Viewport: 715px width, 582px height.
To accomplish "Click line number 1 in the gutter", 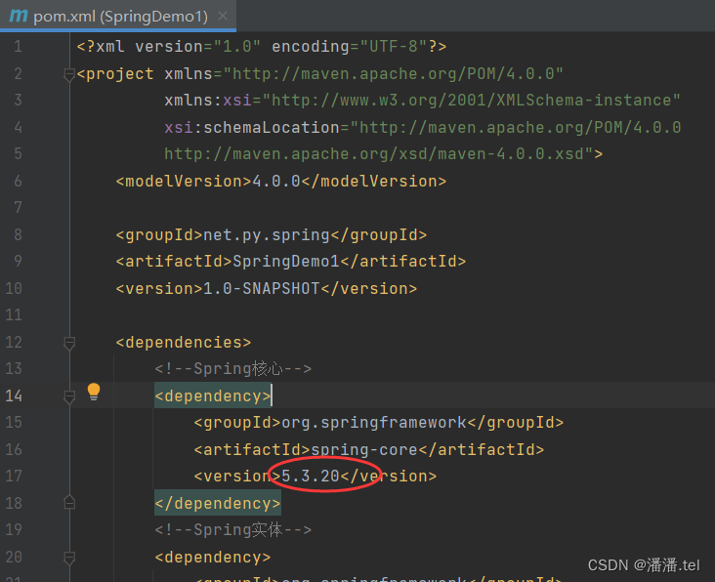I will click(x=18, y=47).
